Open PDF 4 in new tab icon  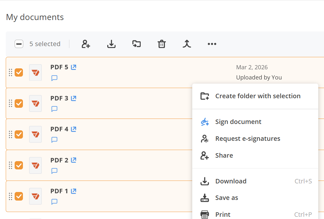click(74, 129)
